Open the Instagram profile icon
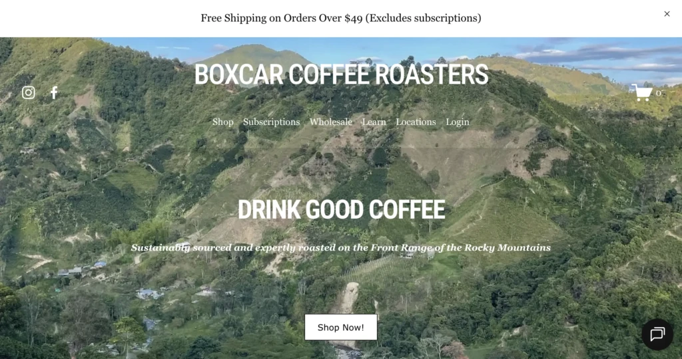This screenshot has height=359, width=682. tap(28, 92)
